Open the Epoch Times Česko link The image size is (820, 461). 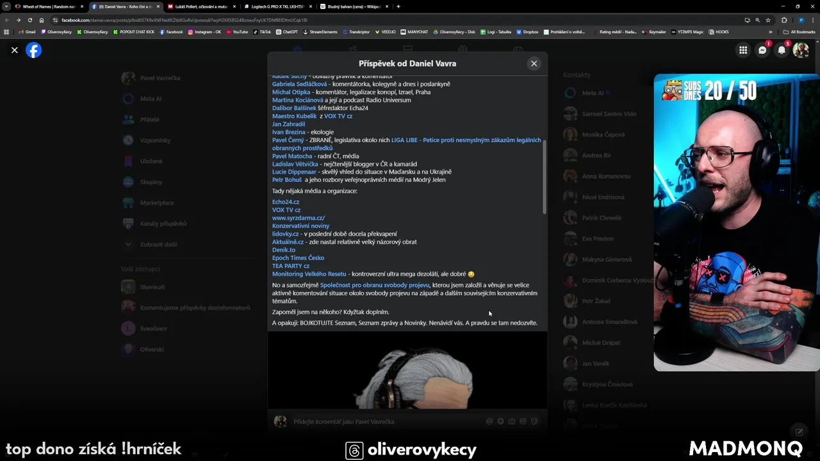click(298, 258)
